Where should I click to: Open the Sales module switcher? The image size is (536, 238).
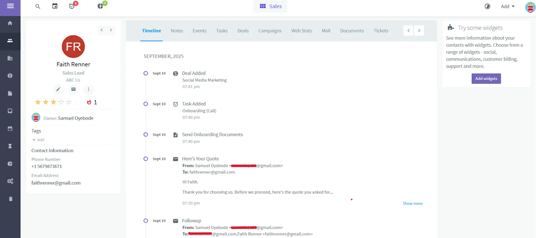(270, 6)
